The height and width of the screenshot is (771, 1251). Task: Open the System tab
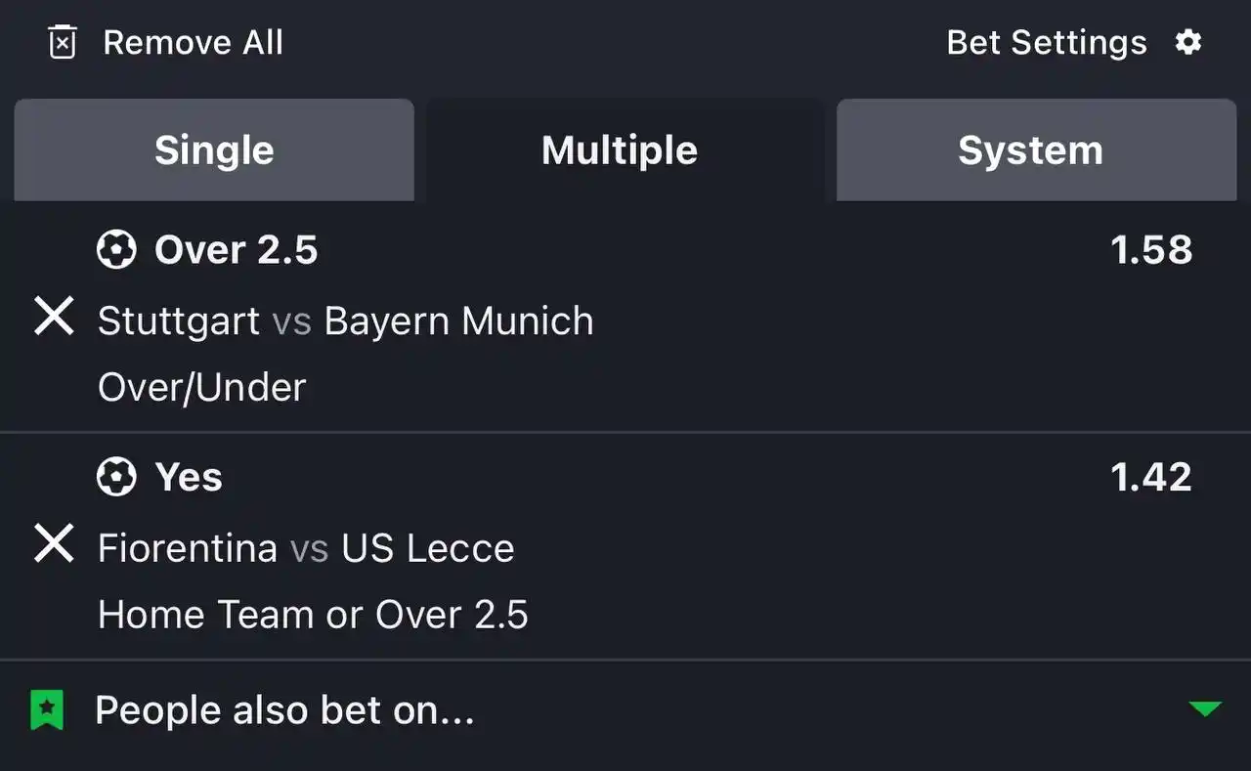point(1030,150)
